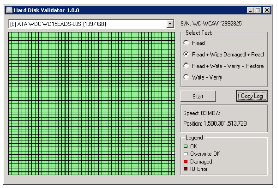Click the Copy Log button
The height and width of the screenshot is (188, 278).
pyautogui.click(x=252, y=96)
